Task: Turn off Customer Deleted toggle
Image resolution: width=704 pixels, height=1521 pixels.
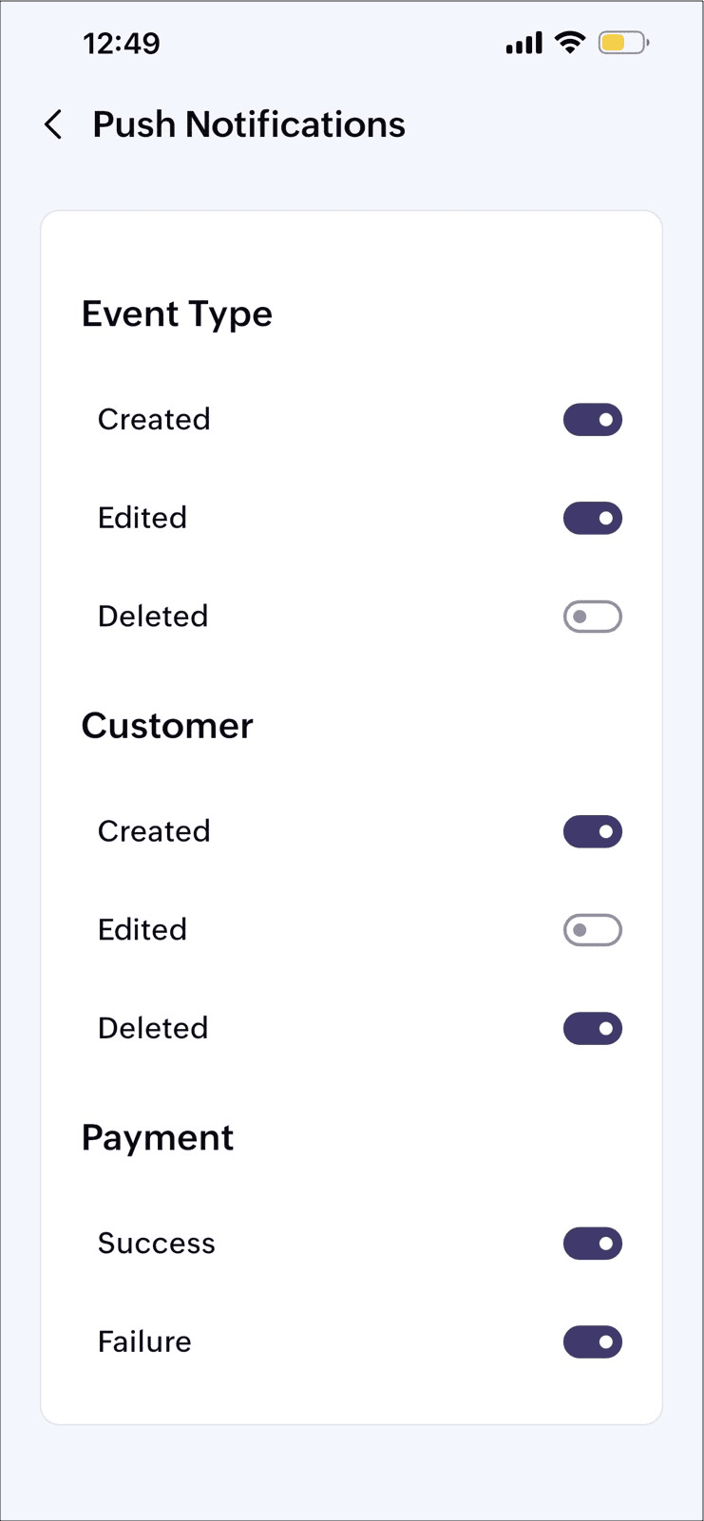Action: point(593,1029)
